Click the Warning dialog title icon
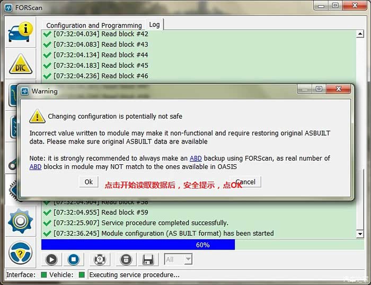This screenshot has width=371, height=285. [24, 91]
